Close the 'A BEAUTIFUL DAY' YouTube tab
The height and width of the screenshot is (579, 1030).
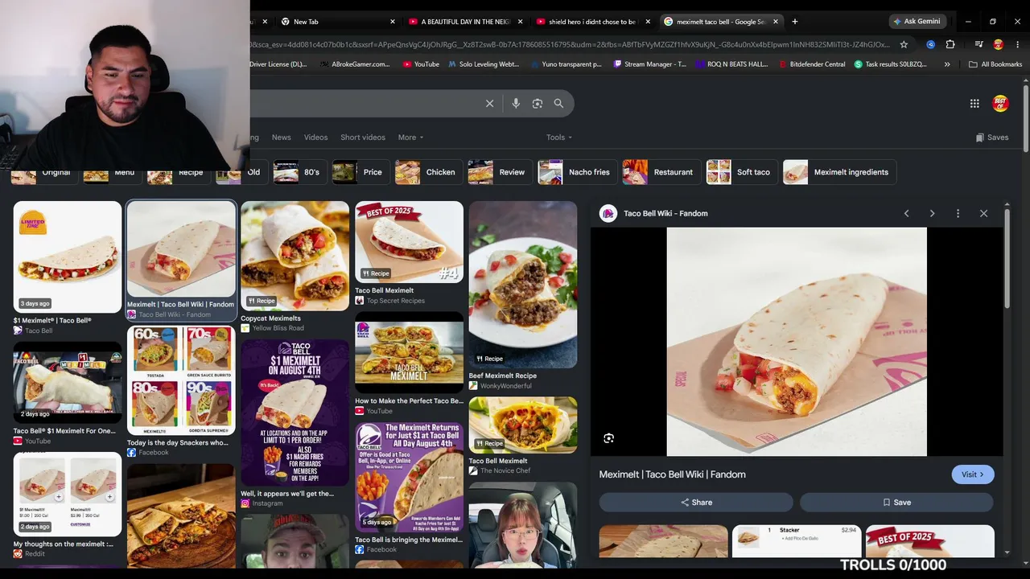click(520, 22)
